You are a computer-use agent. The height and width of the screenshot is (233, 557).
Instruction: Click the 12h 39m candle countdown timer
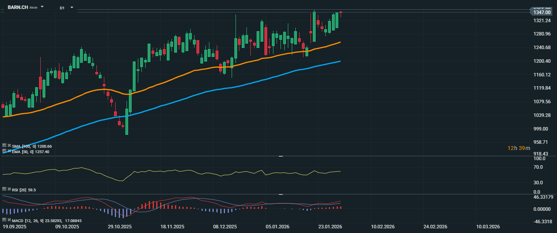(519, 148)
